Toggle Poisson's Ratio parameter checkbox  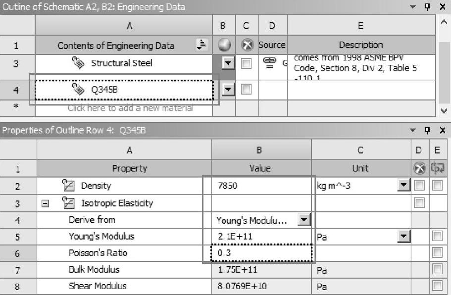[x=437, y=253]
